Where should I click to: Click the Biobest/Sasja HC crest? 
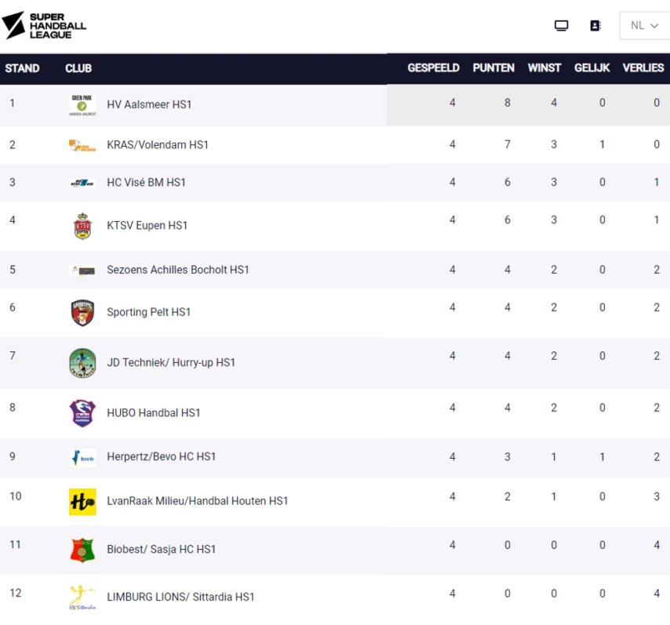pos(82,549)
